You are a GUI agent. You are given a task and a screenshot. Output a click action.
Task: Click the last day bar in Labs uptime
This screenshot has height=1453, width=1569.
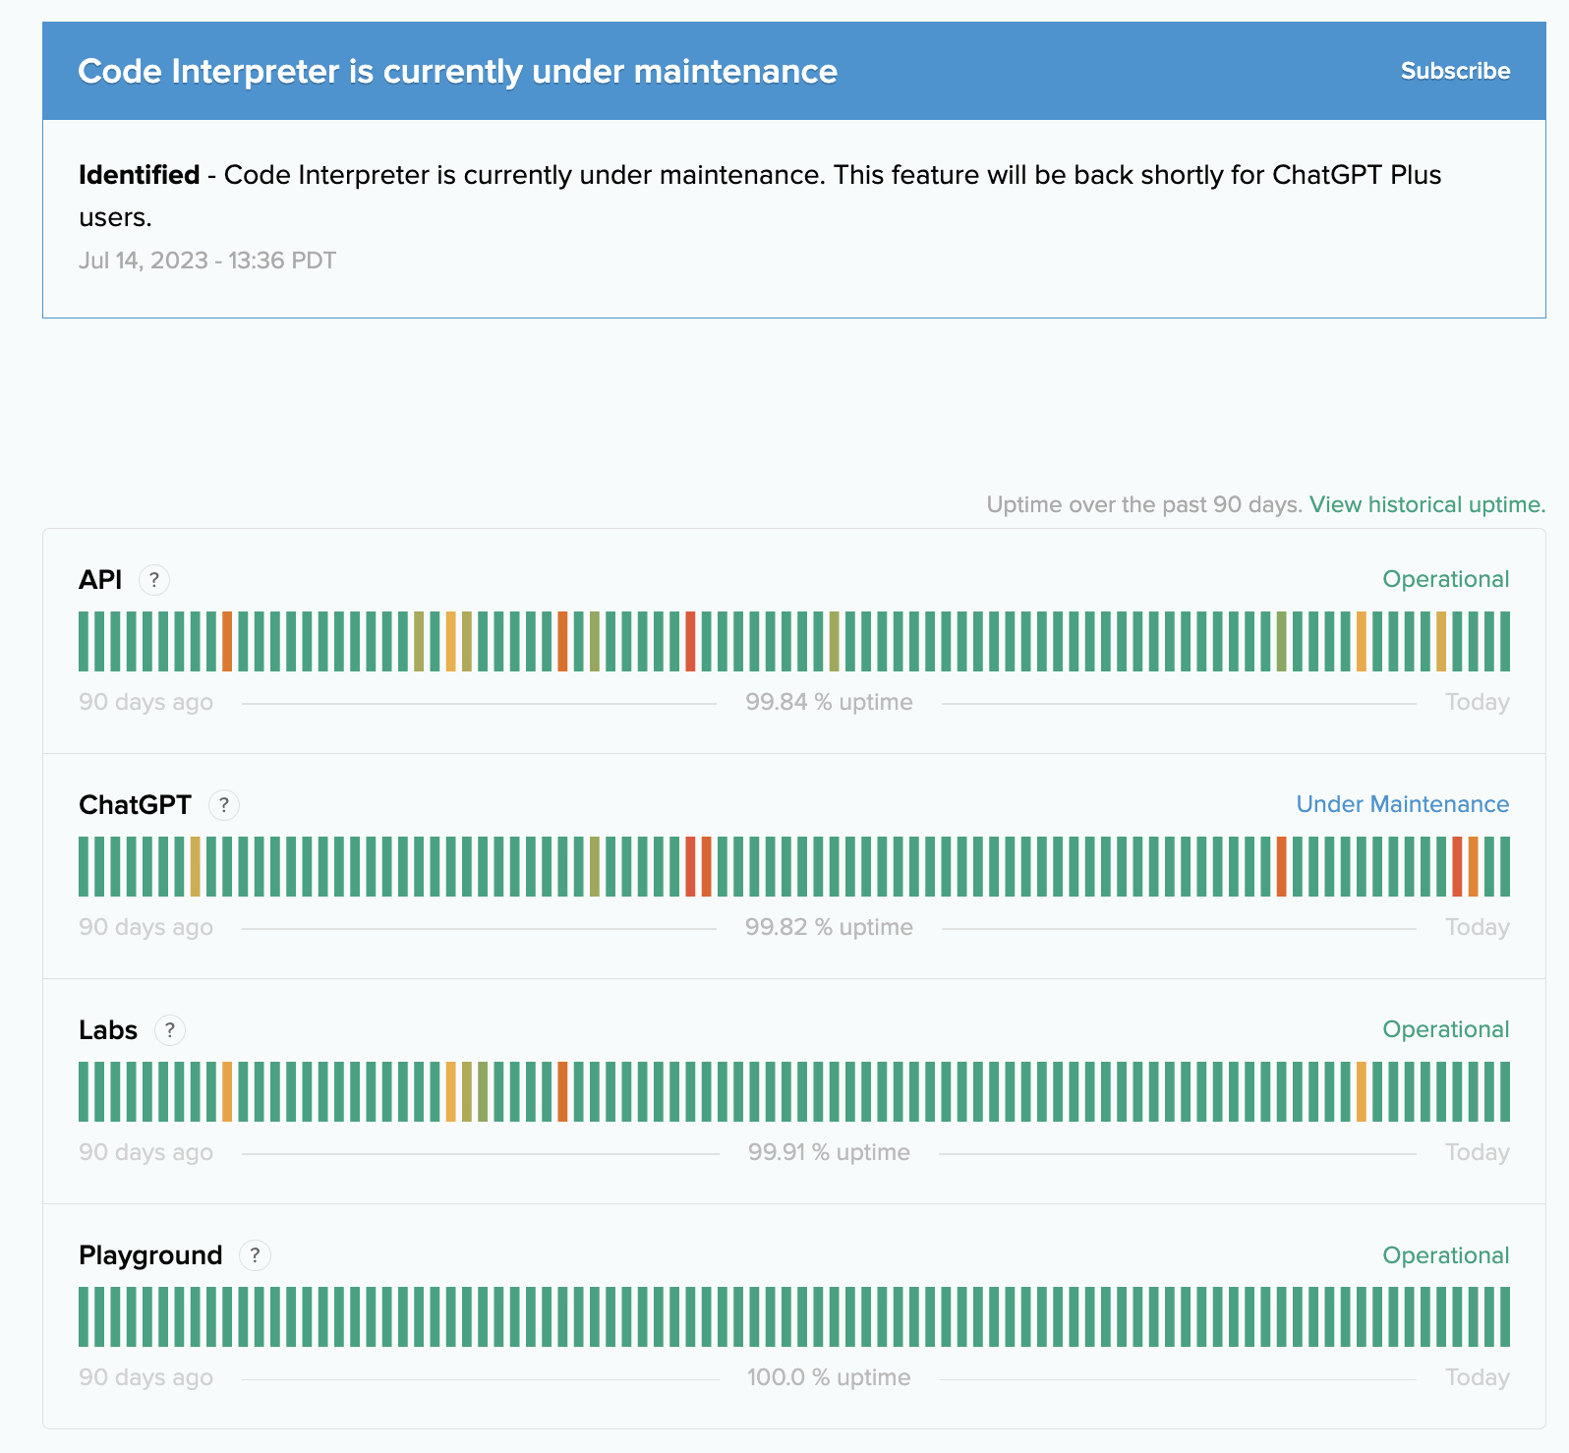pyautogui.click(x=1505, y=1091)
